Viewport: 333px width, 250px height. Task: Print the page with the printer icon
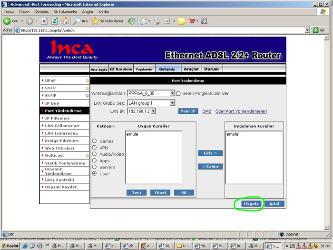pos(157,21)
